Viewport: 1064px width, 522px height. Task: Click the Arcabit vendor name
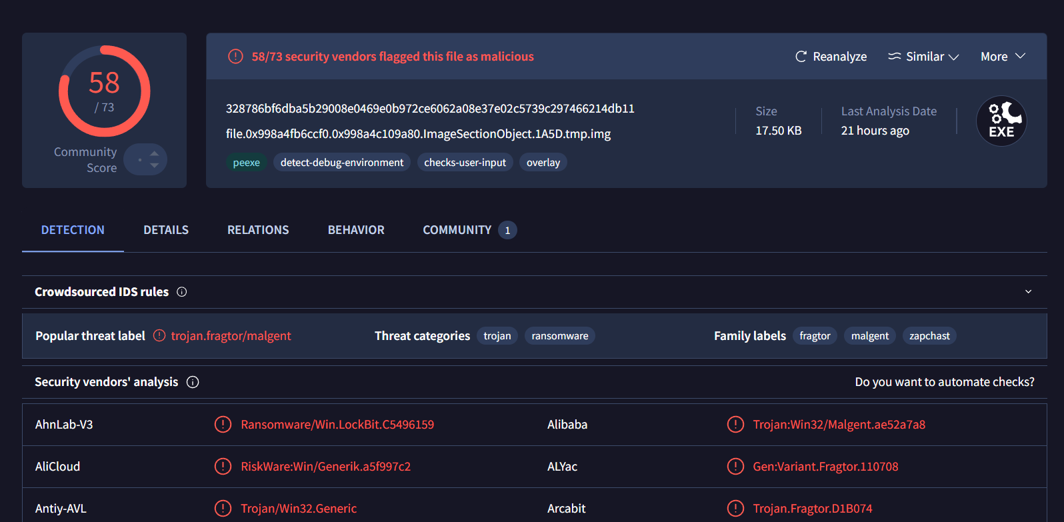[x=567, y=509]
